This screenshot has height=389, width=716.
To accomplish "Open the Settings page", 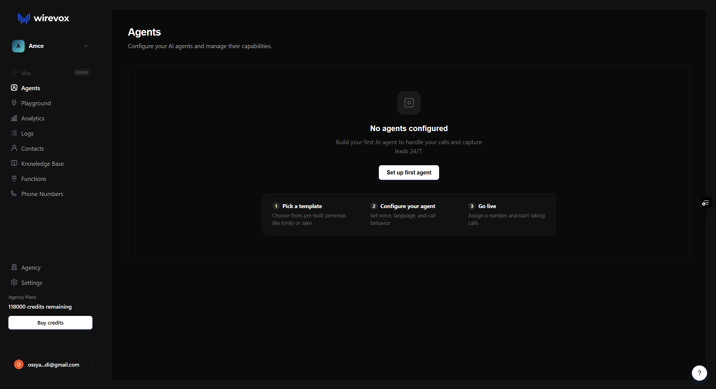I will point(32,283).
